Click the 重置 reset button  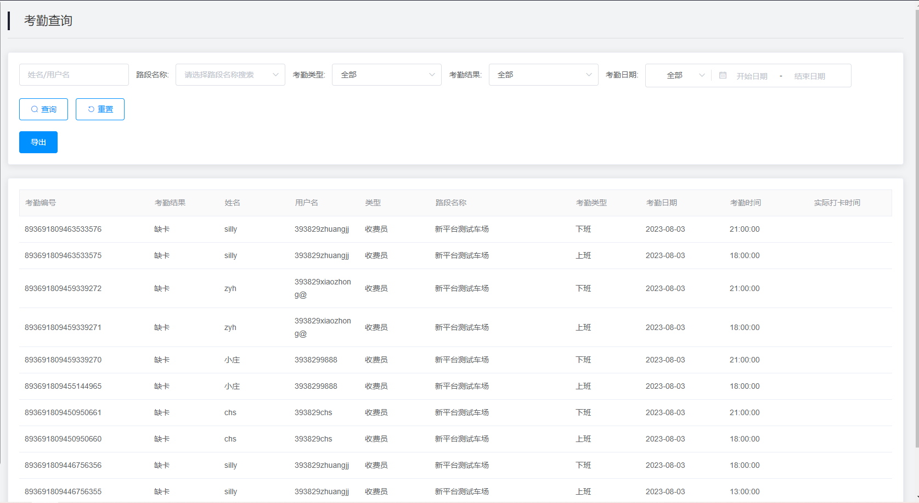tap(100, 109)
